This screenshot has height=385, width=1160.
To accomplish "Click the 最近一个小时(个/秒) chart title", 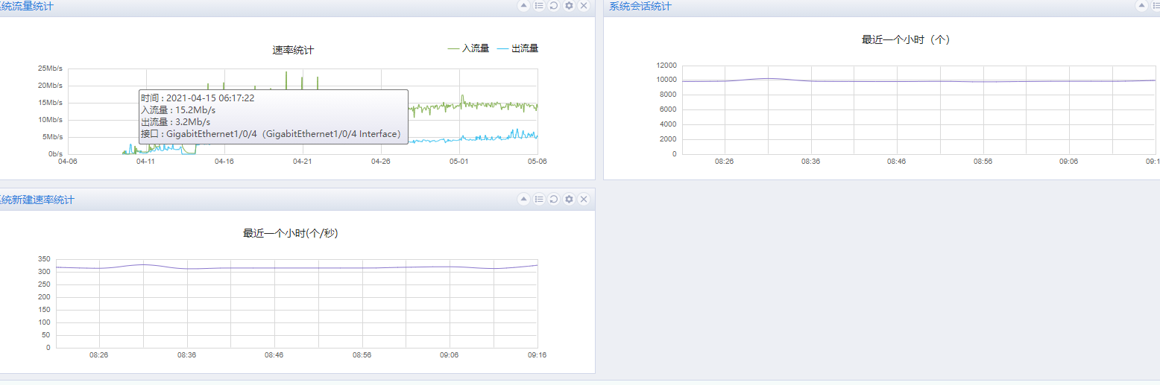I will [291, 233].
